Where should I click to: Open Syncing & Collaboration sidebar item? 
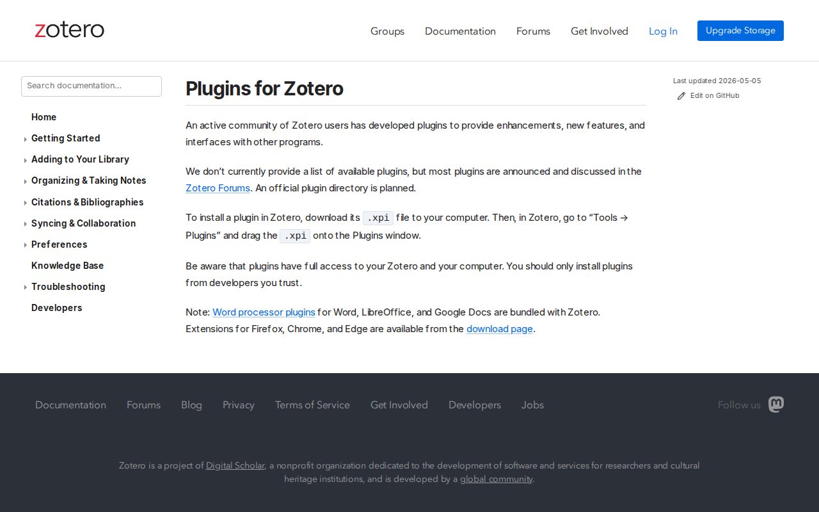click(x=83, y=223)
